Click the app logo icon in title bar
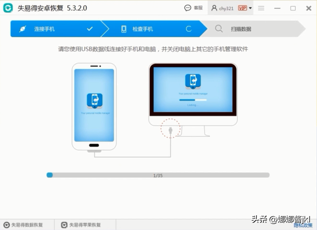The image size is (317, 230). tap(8, 8)
